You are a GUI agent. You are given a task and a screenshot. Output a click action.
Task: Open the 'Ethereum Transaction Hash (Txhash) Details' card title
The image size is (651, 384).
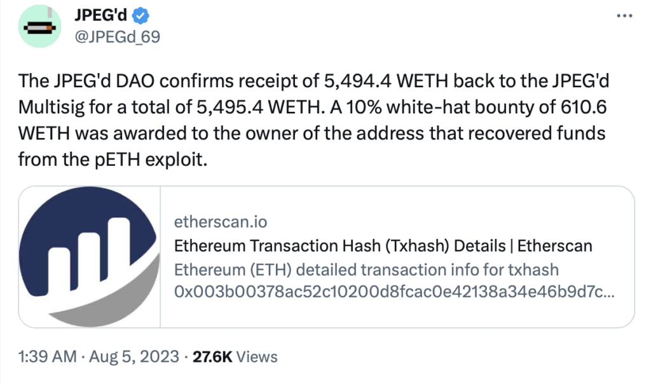pyautogui.click(x=383, y=246)
